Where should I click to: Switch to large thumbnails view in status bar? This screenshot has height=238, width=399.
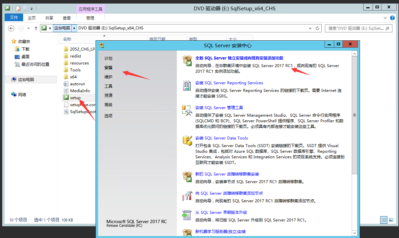pos(391,220)
